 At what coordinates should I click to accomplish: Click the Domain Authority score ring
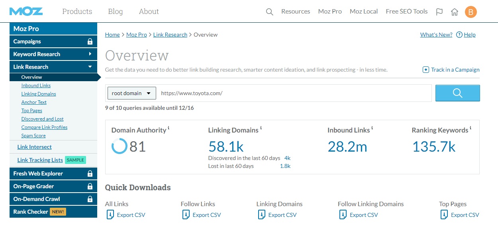[x=120, y=146]
